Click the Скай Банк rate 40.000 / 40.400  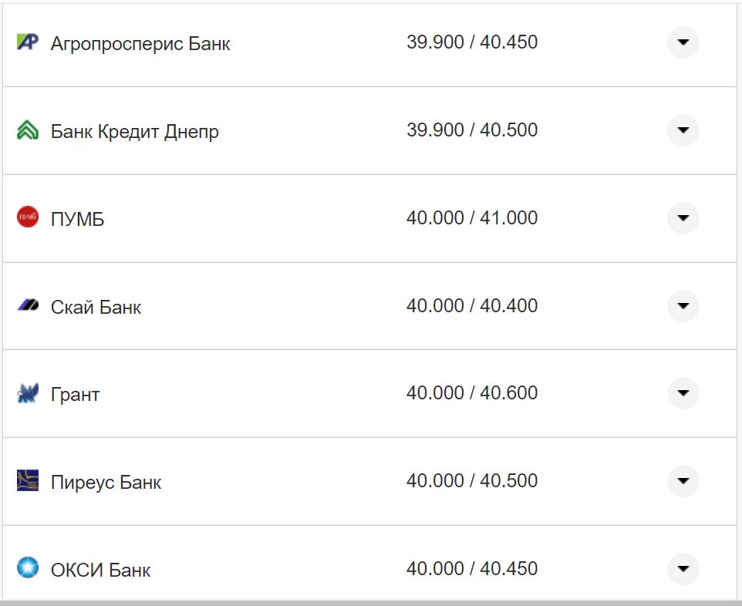click(x=472, y=306)
